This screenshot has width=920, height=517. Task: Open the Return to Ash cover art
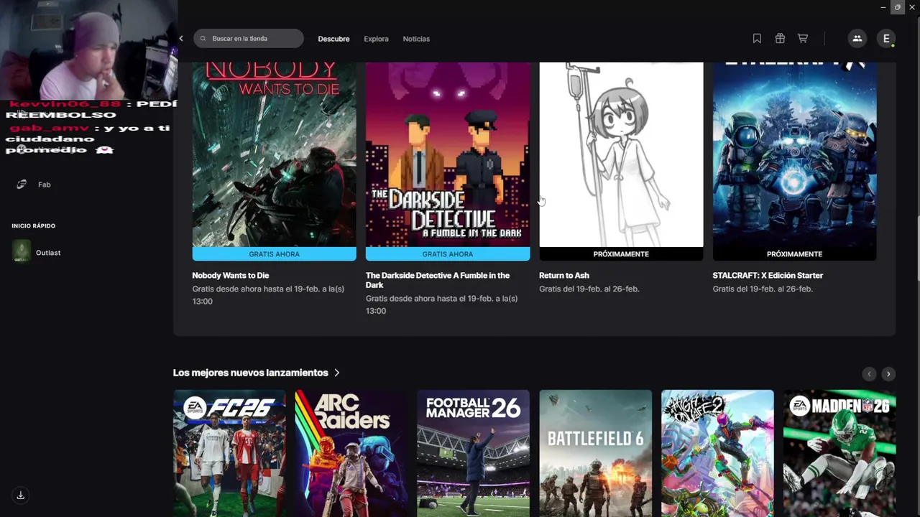tap(621, 154)
